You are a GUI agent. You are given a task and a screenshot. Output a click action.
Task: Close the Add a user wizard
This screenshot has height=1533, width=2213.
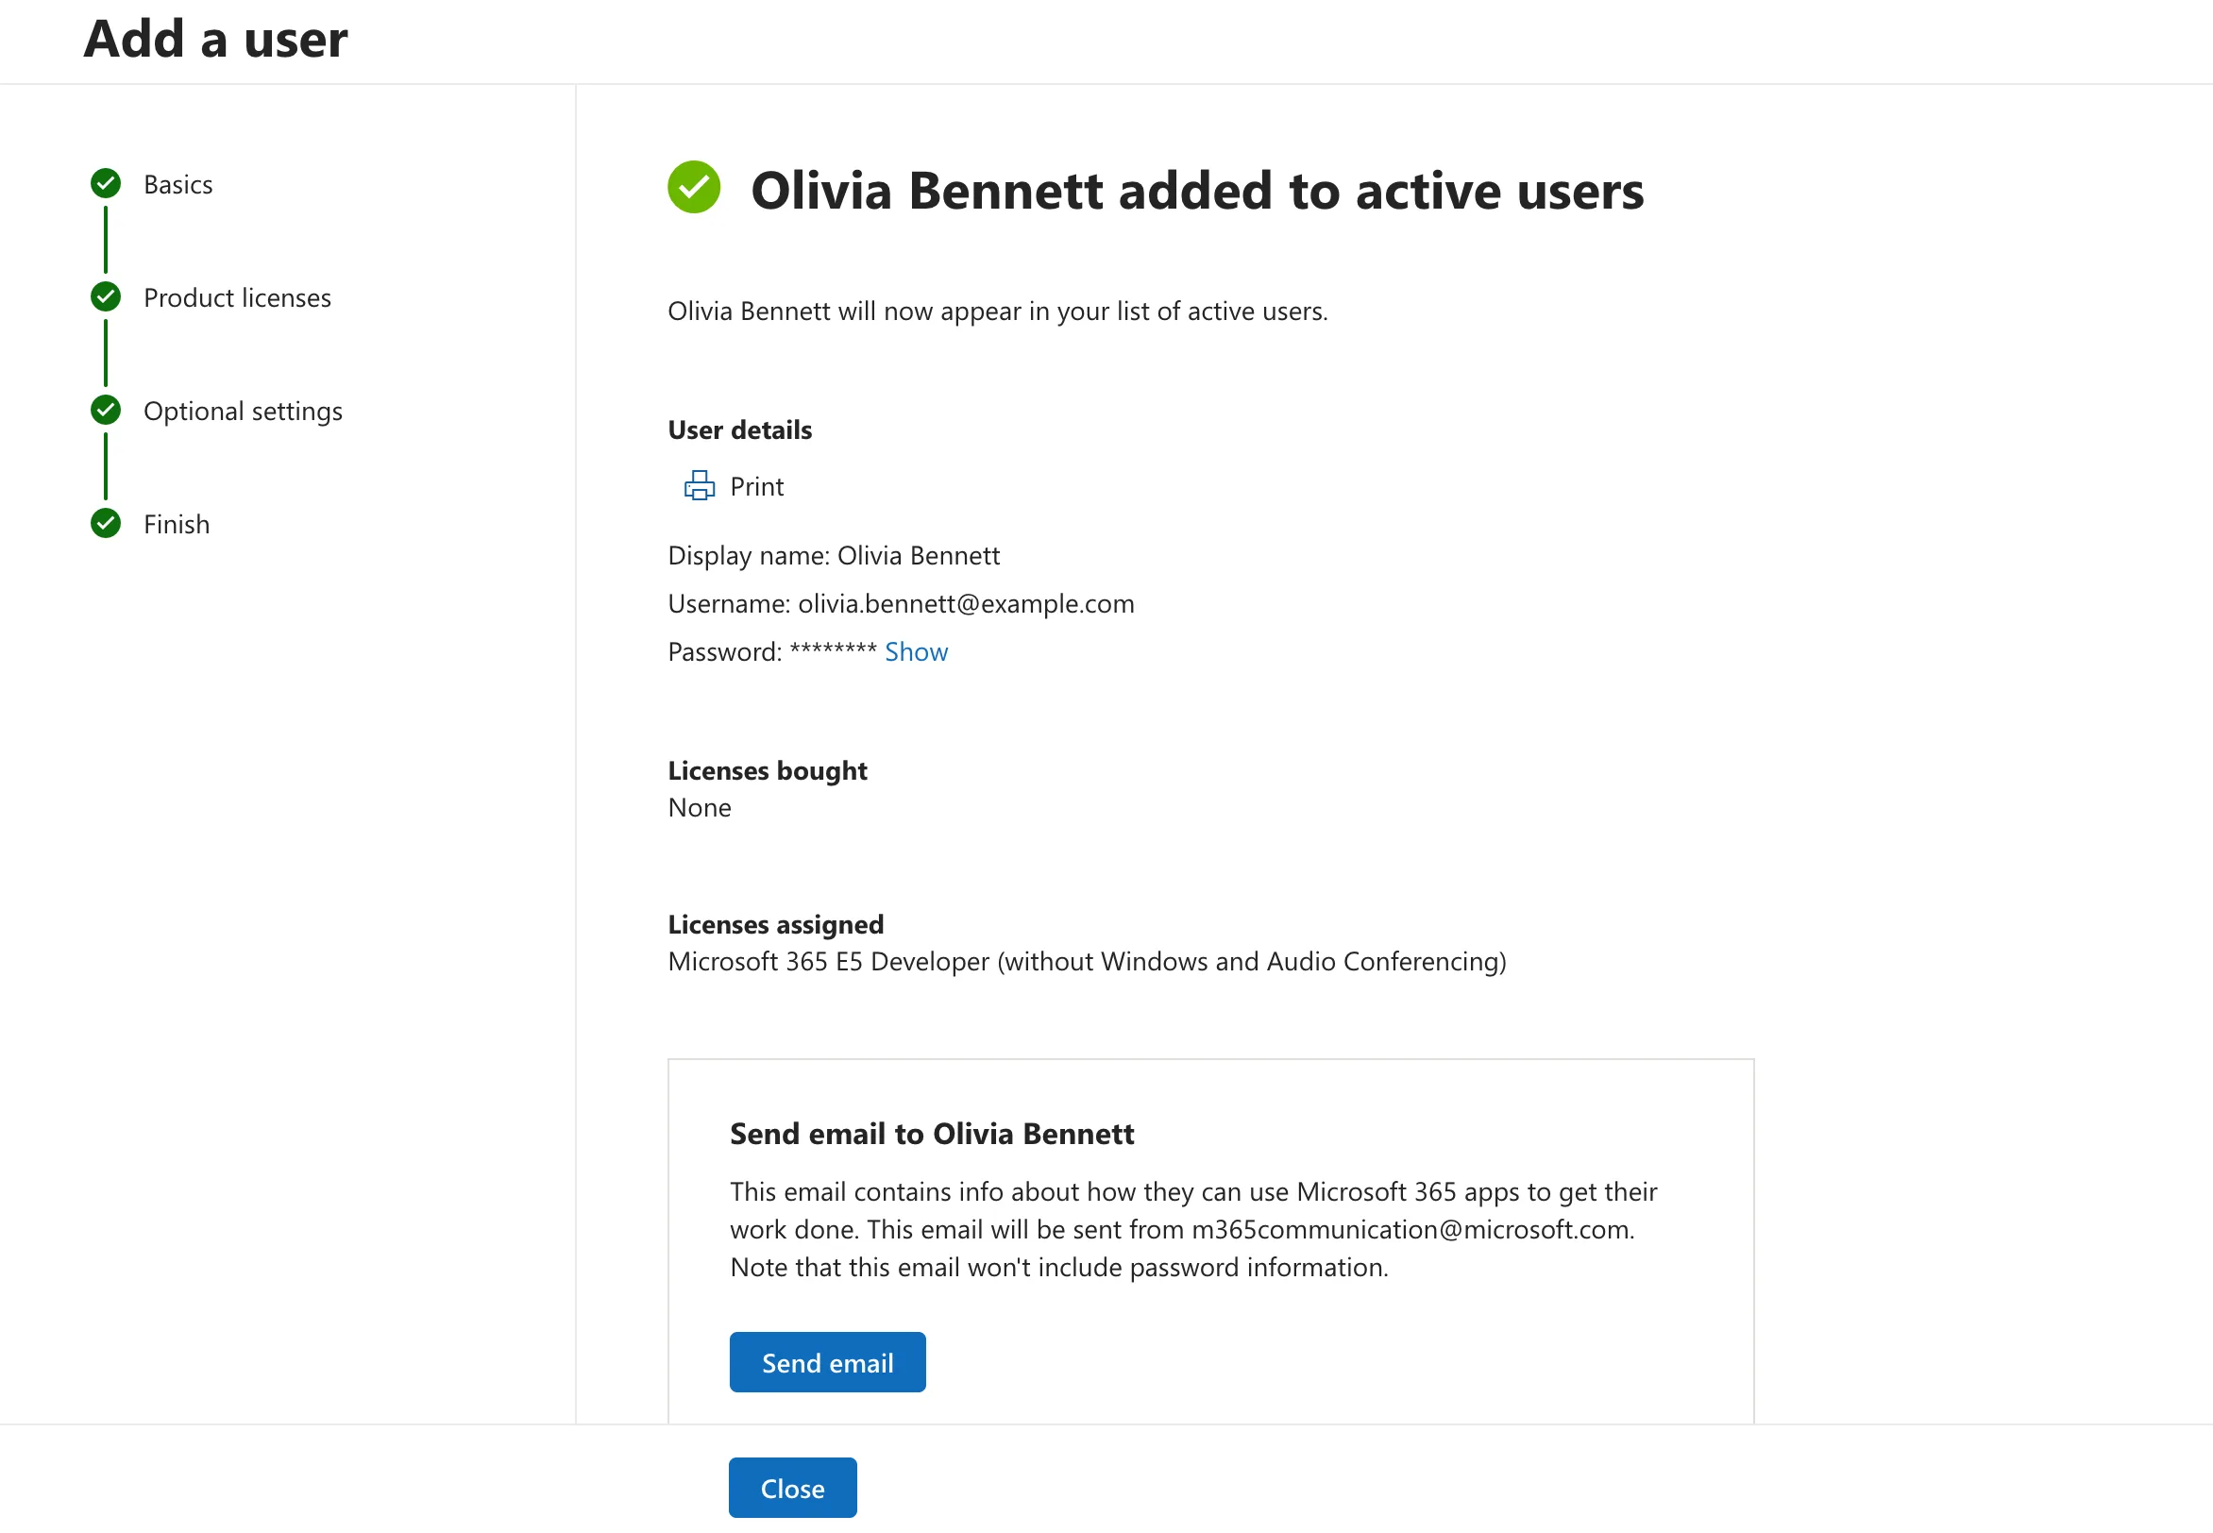tap(792, 1488)
